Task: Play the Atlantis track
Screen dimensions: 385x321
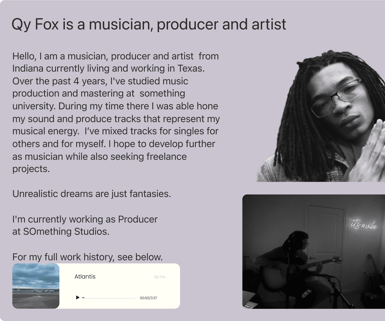Action: tap(78, 298)
